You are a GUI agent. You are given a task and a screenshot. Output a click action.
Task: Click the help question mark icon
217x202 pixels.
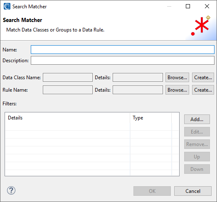(x=11, y=190)
